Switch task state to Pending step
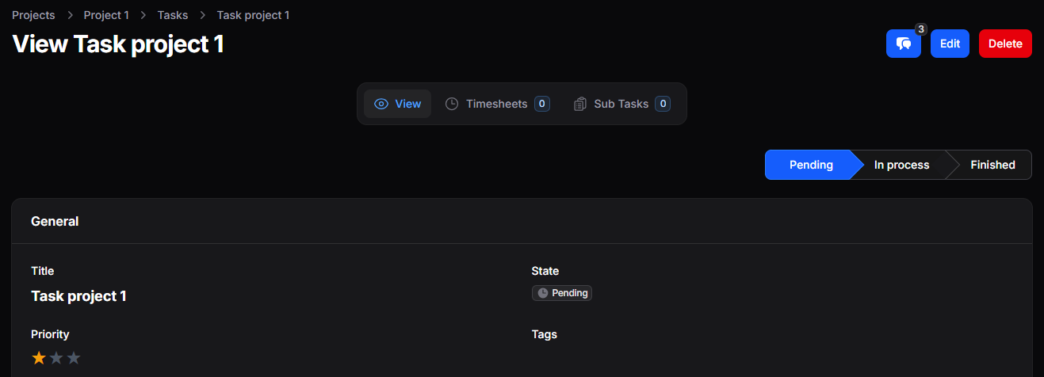Image resolution: width=1044 pixels, height=377 pixels. coord(811,165)
